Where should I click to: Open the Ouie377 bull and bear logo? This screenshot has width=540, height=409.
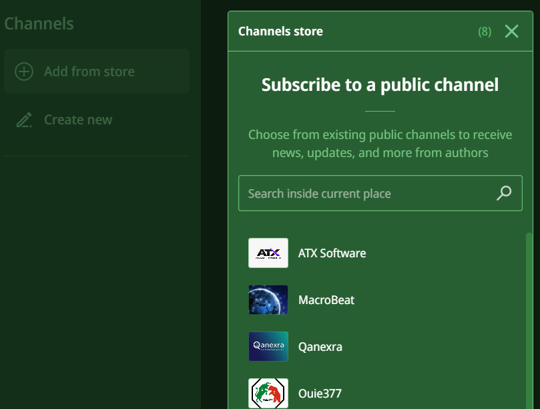pyautogui.click(x=268, y=393)
